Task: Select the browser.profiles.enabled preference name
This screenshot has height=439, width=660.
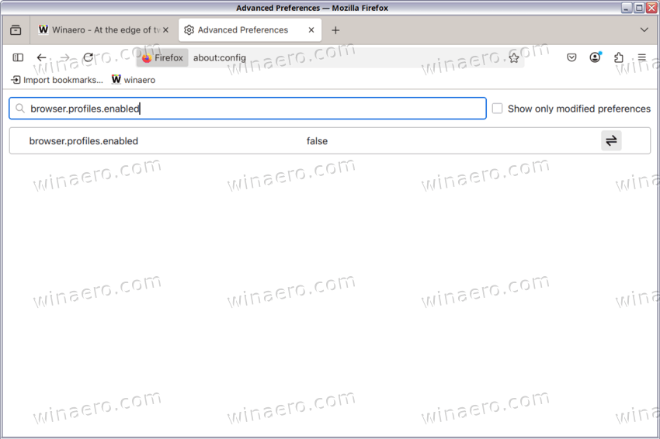Action: (x=83, y=141)
